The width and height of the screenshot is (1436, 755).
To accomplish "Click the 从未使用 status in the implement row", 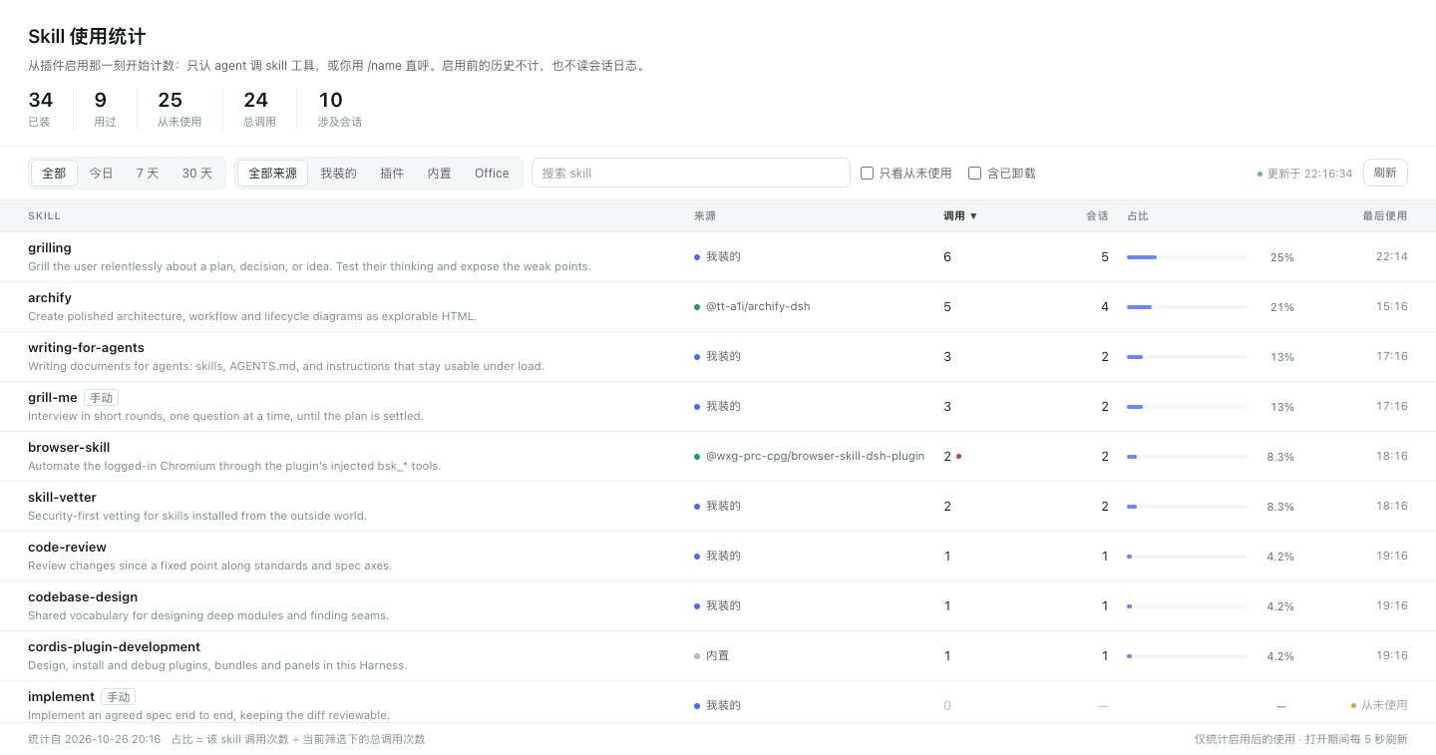I will click(1384, 705).
